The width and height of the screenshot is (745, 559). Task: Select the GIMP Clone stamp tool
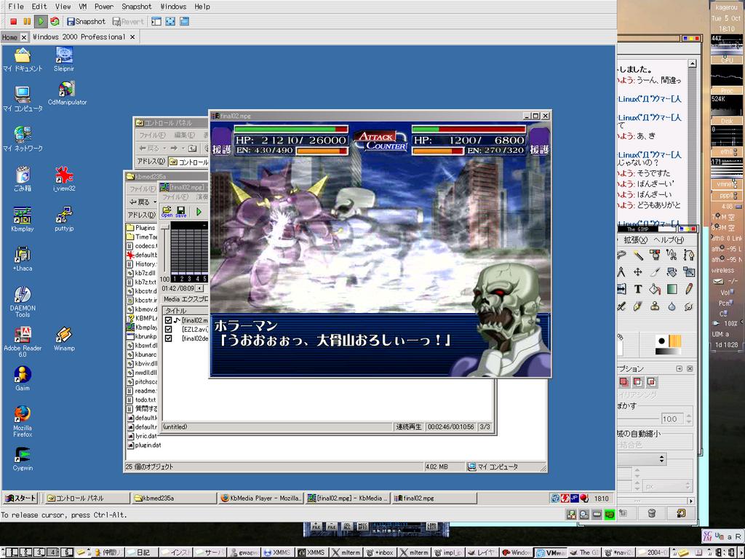tap(655, 306)
